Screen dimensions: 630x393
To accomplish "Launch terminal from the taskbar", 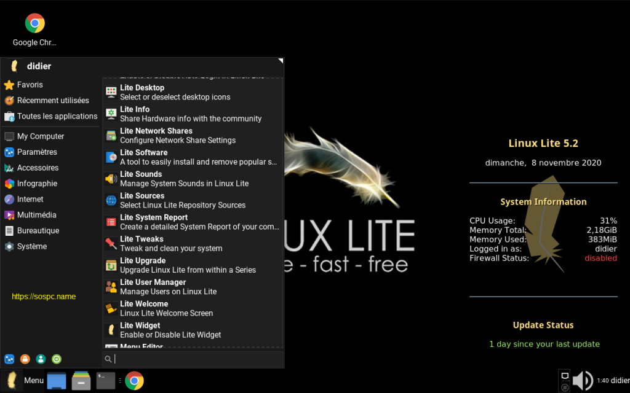I will [106, 381].
